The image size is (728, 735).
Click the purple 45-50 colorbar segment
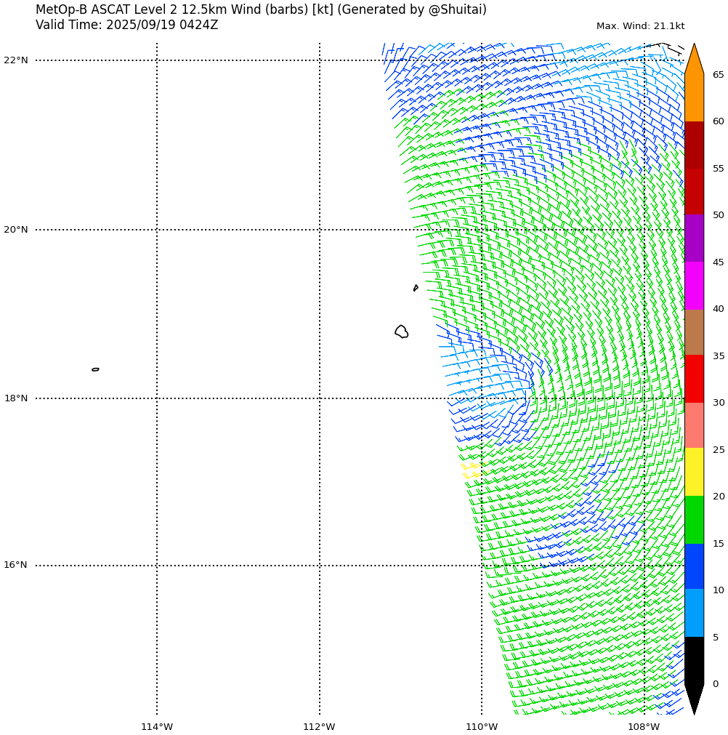click(694, 238)
